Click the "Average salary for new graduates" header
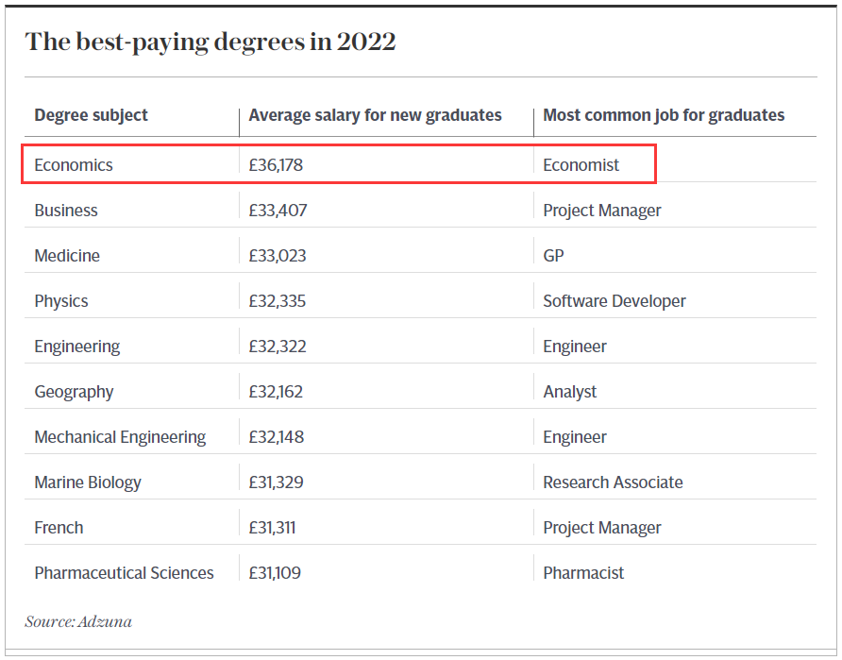 click(x=375, y=115)
